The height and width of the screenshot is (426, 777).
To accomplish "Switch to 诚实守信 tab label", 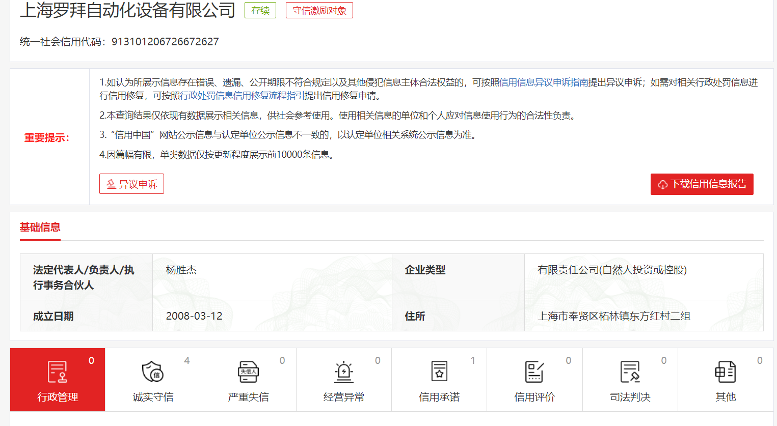I will (x=153, y=397).
